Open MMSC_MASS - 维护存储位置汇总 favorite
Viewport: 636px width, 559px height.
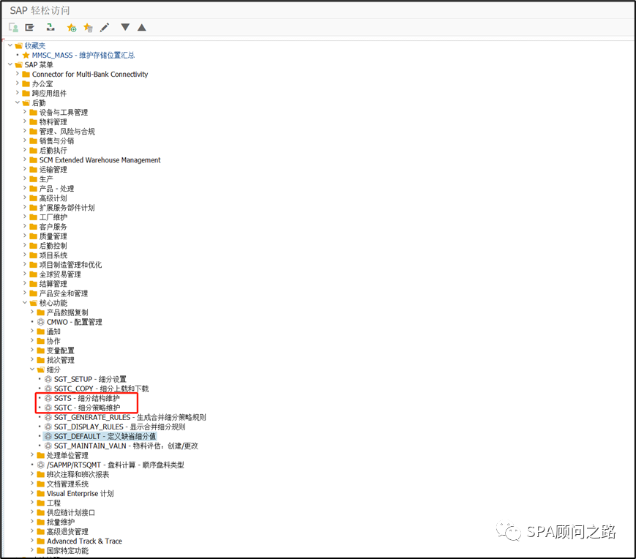tap(83, 55)
